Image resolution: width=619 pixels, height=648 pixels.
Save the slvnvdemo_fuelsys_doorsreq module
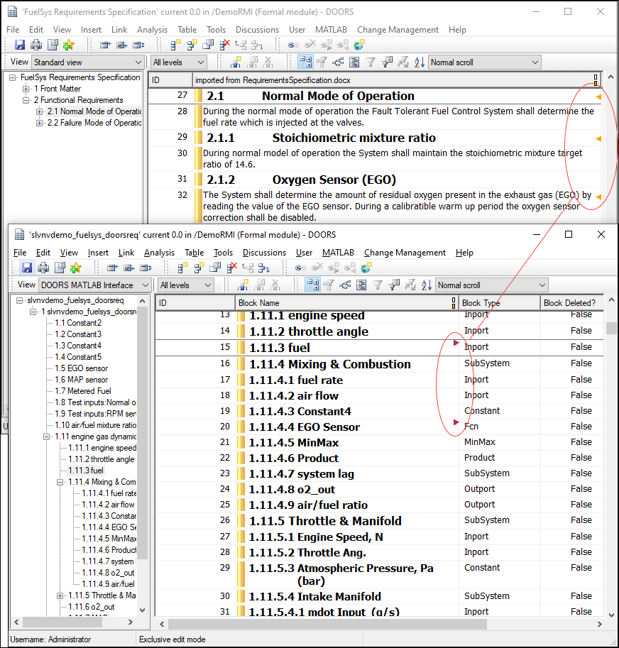coord(27,268)
